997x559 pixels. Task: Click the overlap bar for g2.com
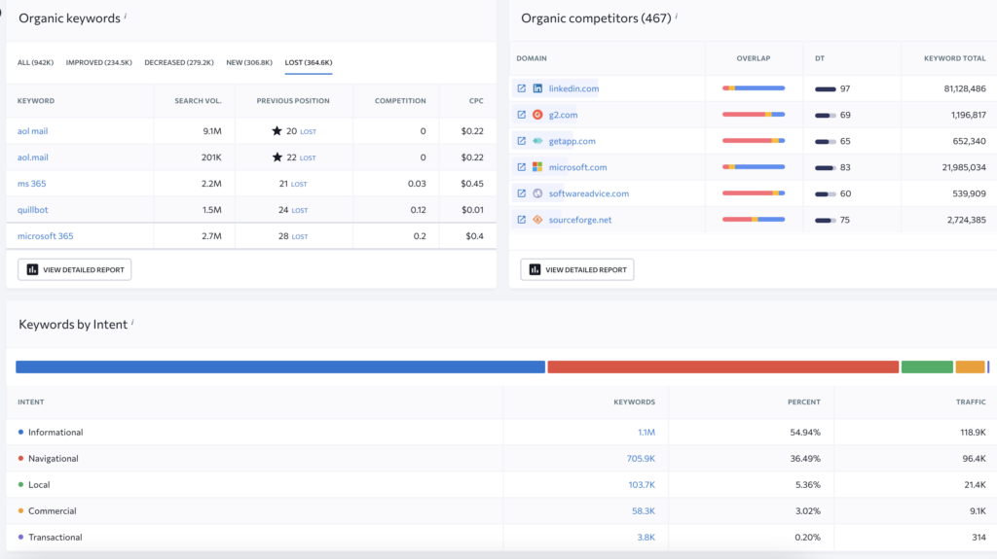coord(754,115)
